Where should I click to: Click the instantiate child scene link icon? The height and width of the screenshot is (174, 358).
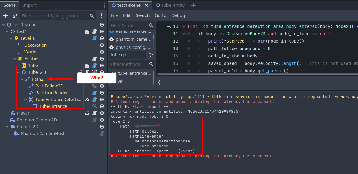point(15,16)
